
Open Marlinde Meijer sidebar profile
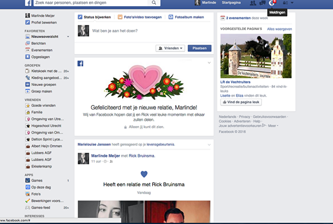point(43,16)
